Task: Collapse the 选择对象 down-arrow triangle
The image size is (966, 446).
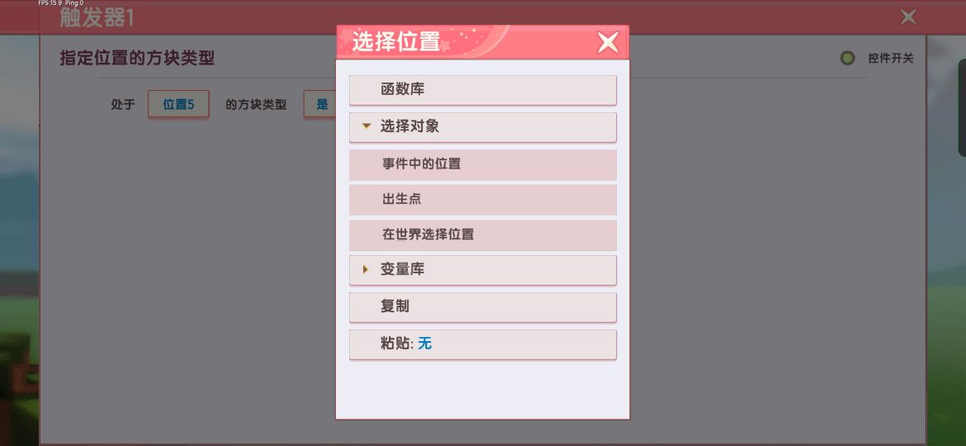Action: coord(367,126)
